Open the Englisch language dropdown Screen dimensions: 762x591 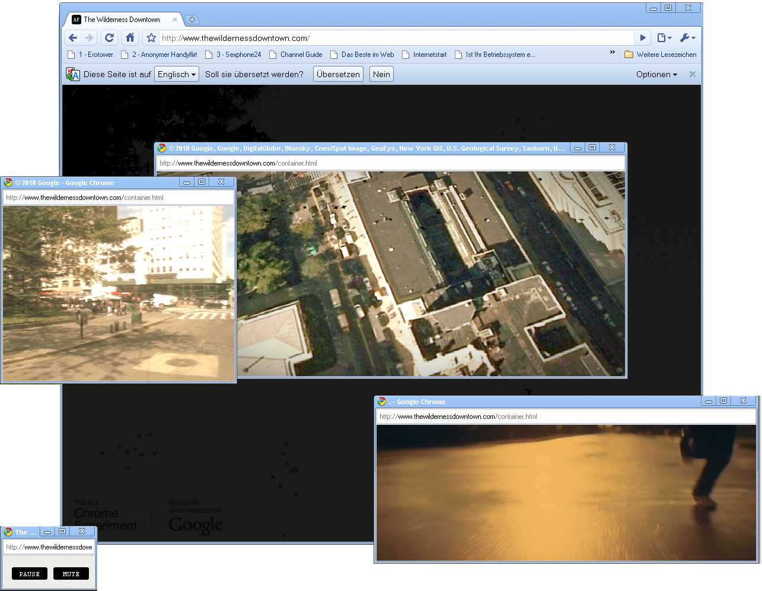[x=176, y=74]
